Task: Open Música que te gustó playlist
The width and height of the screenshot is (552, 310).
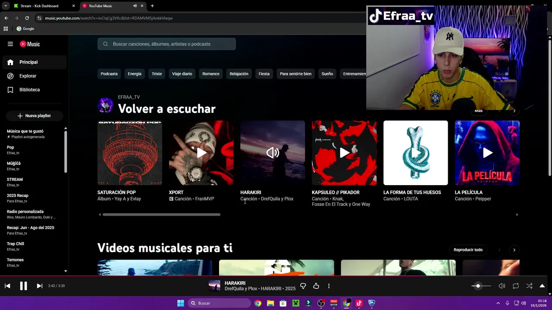Action: [x=34, y=133]
